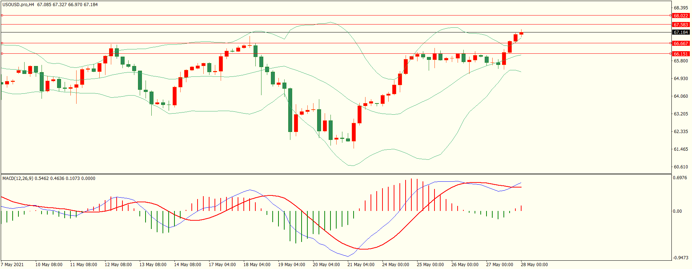Click the 67.583 red price level label
Viewport: 692px width, 269px height.
[x=681, y=25]
